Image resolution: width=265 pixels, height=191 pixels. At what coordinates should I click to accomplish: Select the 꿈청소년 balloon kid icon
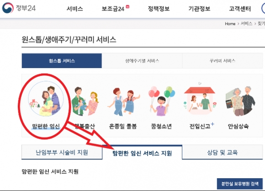click(162, 101)
